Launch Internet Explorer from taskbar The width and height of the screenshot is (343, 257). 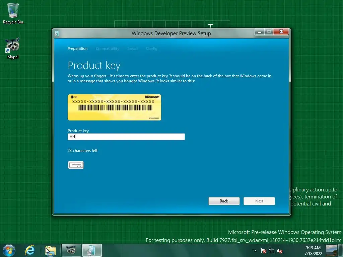30,250
